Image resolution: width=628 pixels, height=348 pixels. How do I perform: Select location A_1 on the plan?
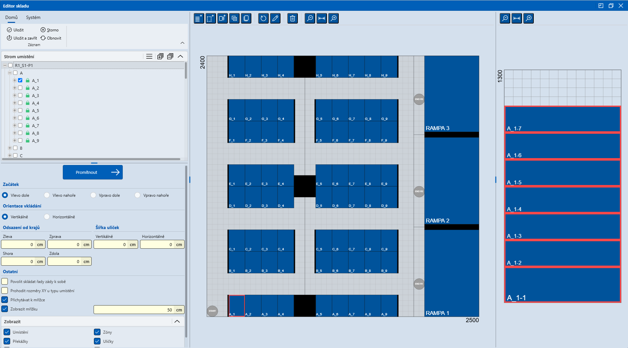point(237,306)
